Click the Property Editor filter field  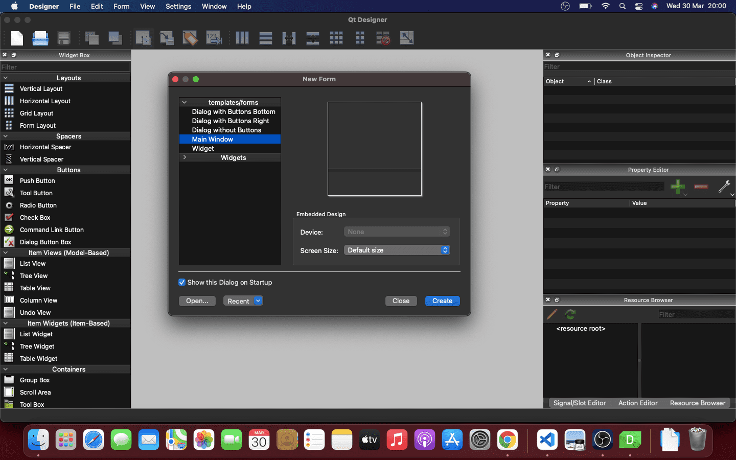pos(604,187)
